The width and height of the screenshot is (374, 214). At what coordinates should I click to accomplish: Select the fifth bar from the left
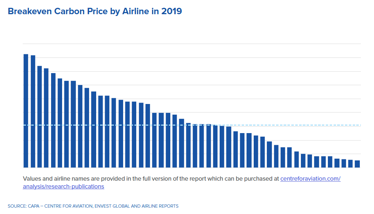click(x=53, y=120)
